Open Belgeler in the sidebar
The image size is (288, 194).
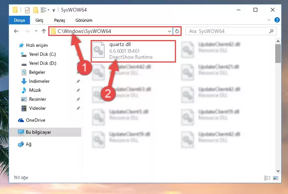[x=33, y=72]
